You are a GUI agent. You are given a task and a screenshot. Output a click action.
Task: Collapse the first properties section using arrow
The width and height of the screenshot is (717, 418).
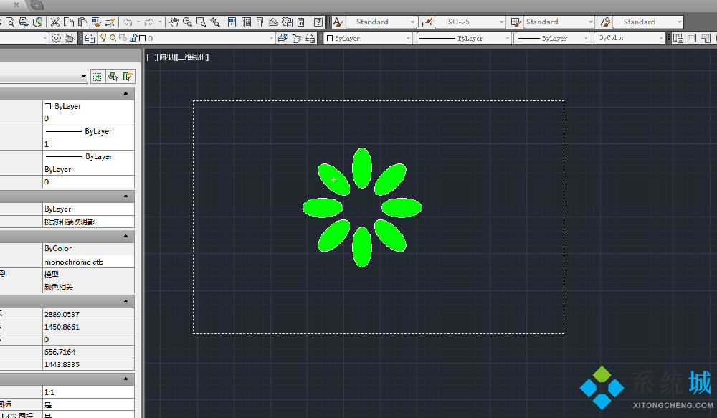[126, 93]
